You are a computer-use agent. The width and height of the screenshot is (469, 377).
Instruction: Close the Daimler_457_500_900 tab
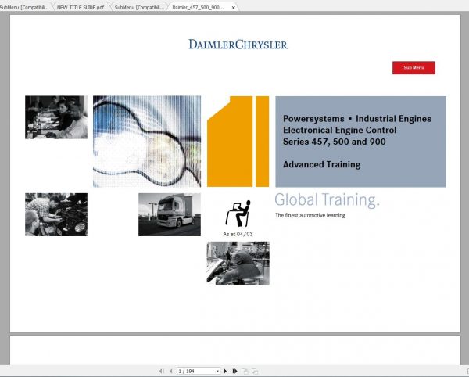(233, 8)
